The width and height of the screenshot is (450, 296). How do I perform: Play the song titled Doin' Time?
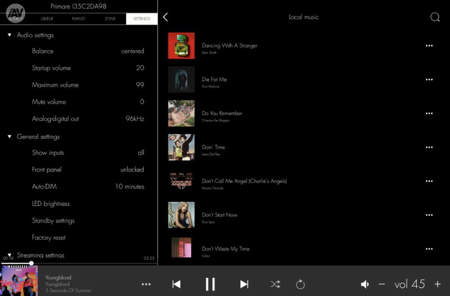click(213, 147)
